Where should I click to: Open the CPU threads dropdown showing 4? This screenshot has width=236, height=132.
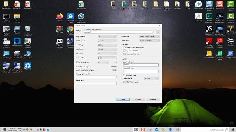(103, 62)
